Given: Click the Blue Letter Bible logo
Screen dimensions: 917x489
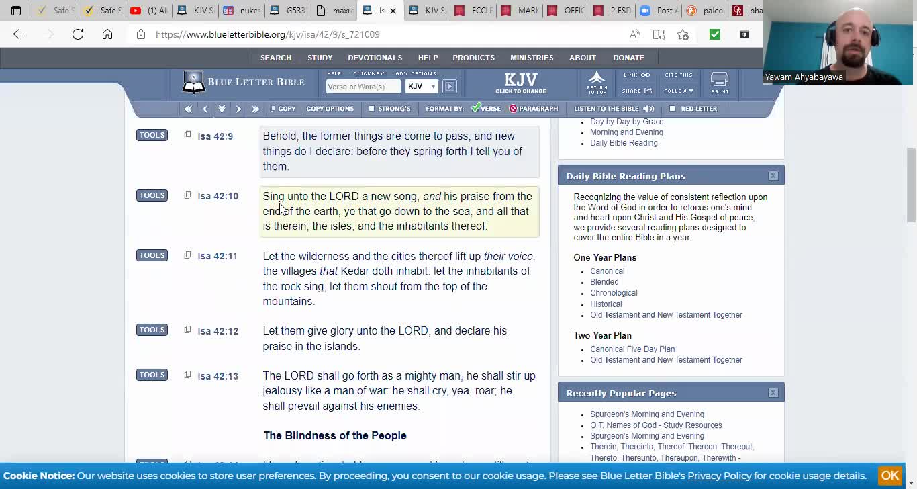Looking at the screenshot, I should [243, 83].
